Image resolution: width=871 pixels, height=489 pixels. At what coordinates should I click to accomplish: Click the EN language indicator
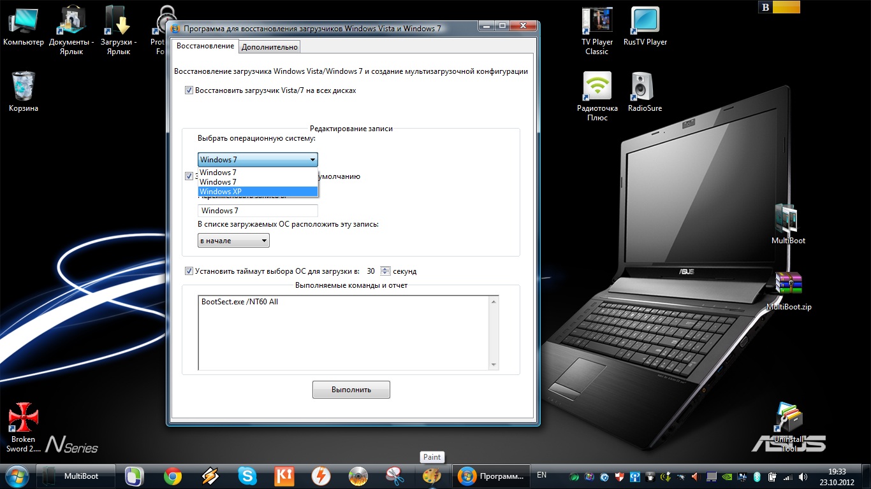[x=542, y=475]
